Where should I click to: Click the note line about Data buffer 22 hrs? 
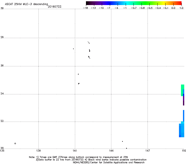91,160
